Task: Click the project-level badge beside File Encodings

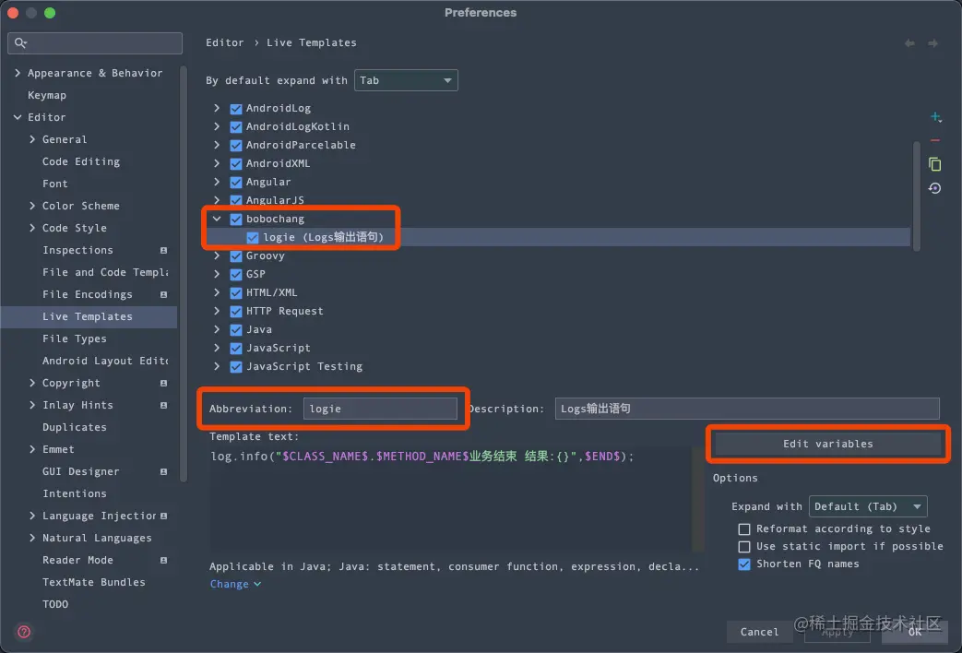Action: pos(164,294)
